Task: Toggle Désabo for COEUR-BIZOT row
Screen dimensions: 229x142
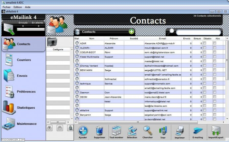Action: pos(204,52)
